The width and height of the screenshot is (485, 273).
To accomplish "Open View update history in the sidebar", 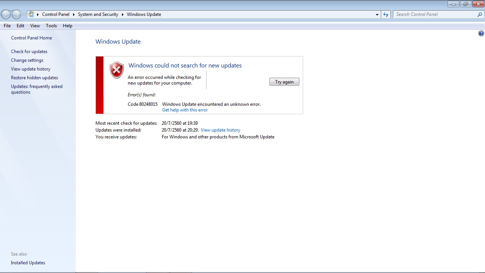I will point(31,69).
